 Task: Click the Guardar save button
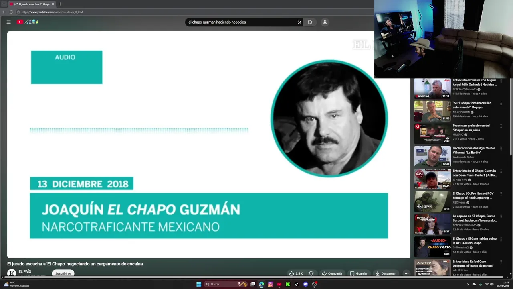click(x=359, y=273)
